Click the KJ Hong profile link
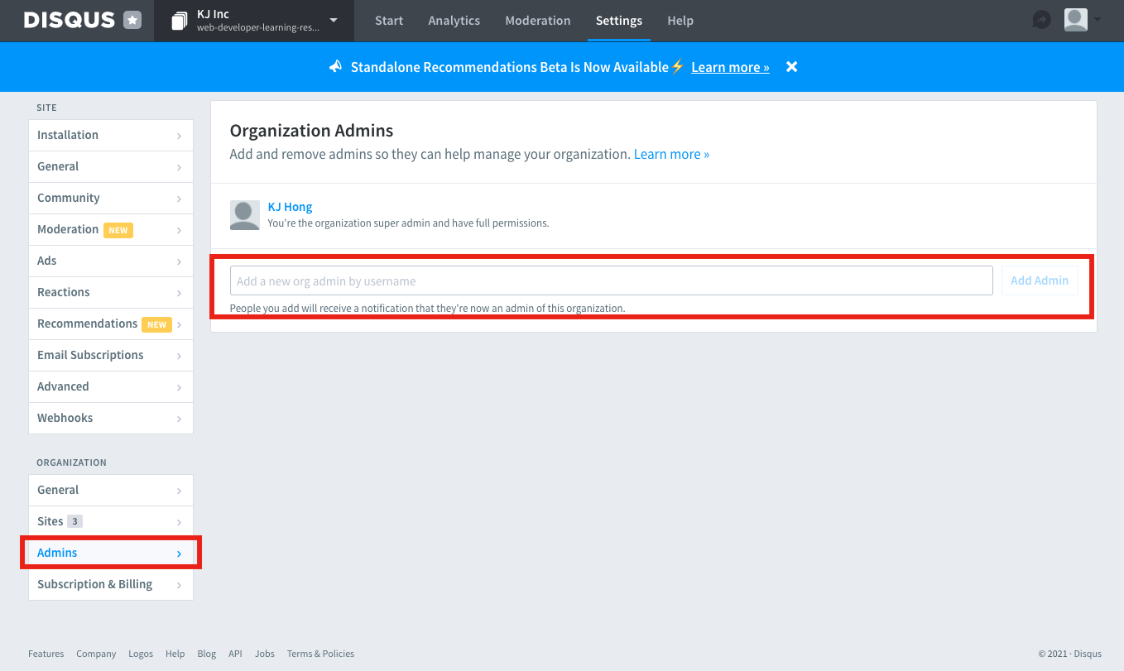 coord(290,207)
